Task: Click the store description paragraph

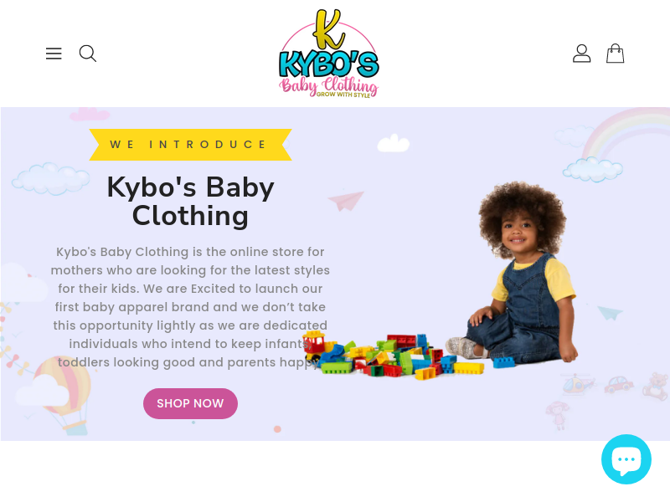Action: (x=191, y=307)
